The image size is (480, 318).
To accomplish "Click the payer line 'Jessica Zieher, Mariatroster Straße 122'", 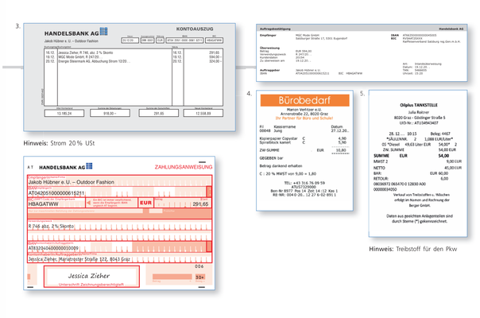I will coord(120,258).
